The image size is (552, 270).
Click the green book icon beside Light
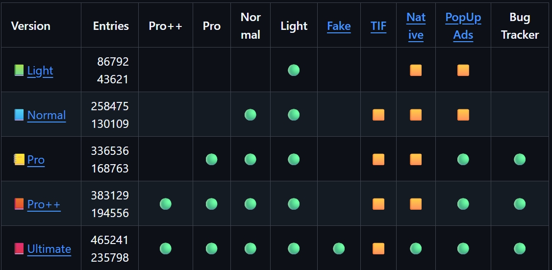click(x=19, y=71)
